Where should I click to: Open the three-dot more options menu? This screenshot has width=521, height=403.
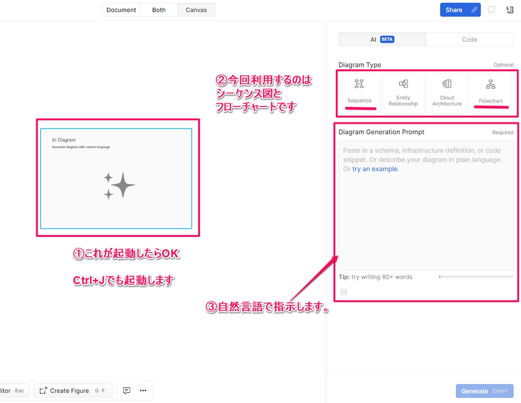(x=143, y=391)
